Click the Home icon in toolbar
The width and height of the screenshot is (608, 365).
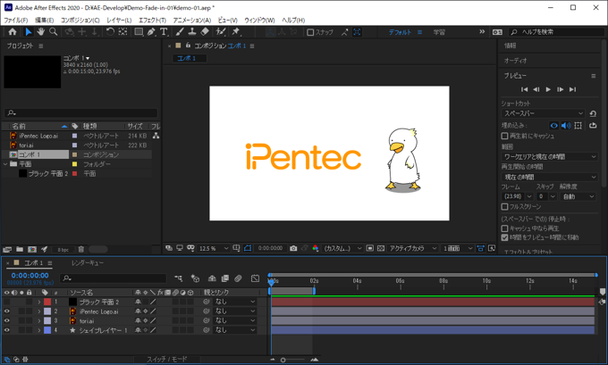point(13,32)
